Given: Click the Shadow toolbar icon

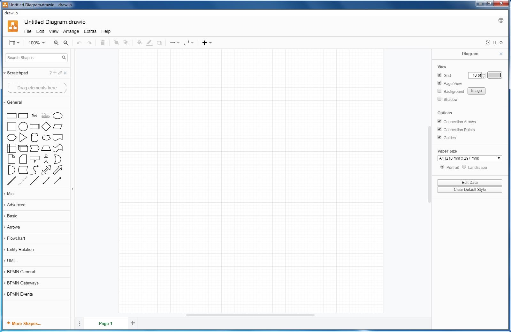Looking at the screenshot, I should (x=159, y=43).
